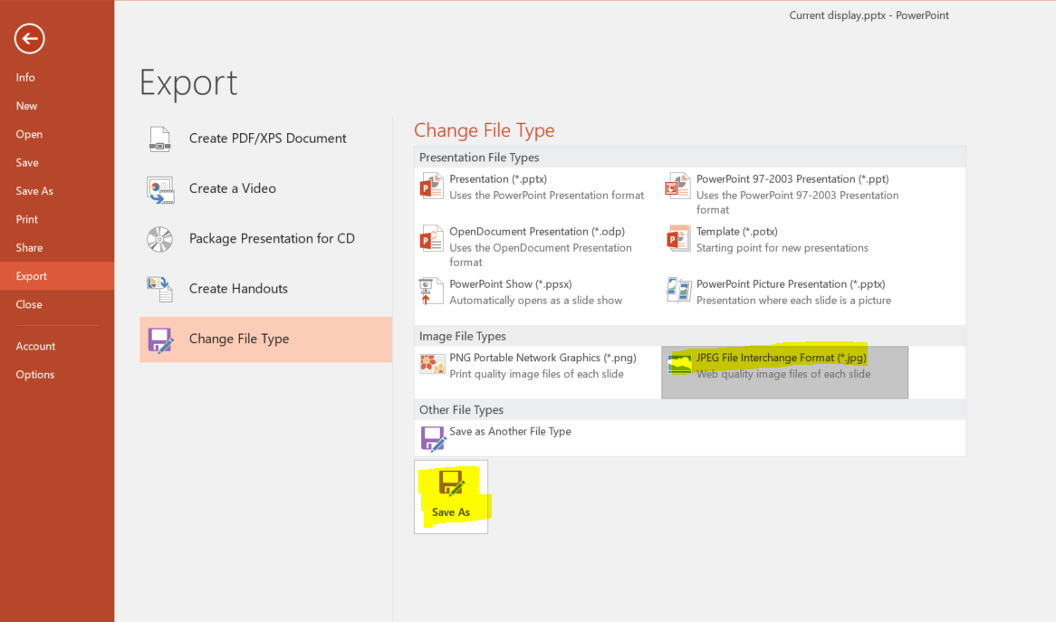Click the Change File Type floppy icon

(x=160, y=340)
